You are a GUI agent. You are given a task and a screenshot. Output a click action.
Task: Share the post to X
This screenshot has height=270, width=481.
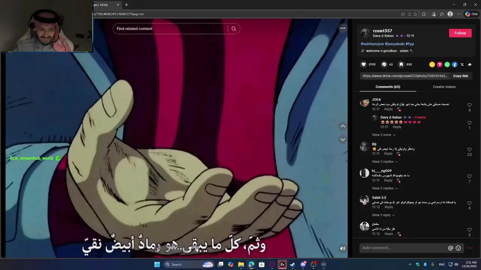[x=462, y=64]
